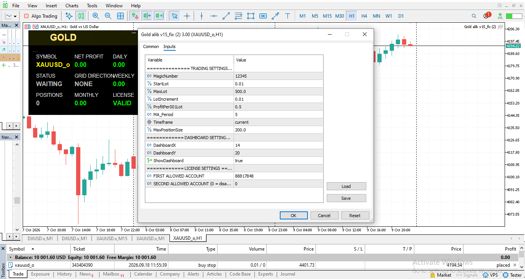The height and width of the screenshot is (279, 525).
Task: Expand the Toolbox Symbol column sort arrow
Action: tap(33, 249)
